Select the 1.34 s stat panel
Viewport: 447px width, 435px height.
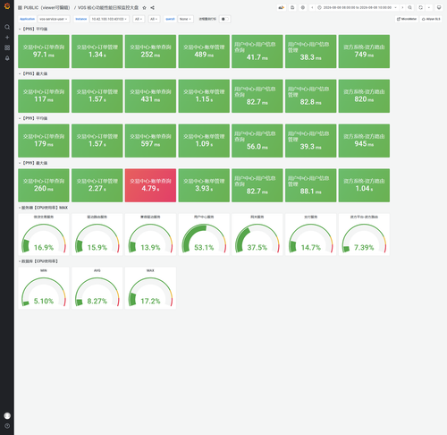pos(97,51)
